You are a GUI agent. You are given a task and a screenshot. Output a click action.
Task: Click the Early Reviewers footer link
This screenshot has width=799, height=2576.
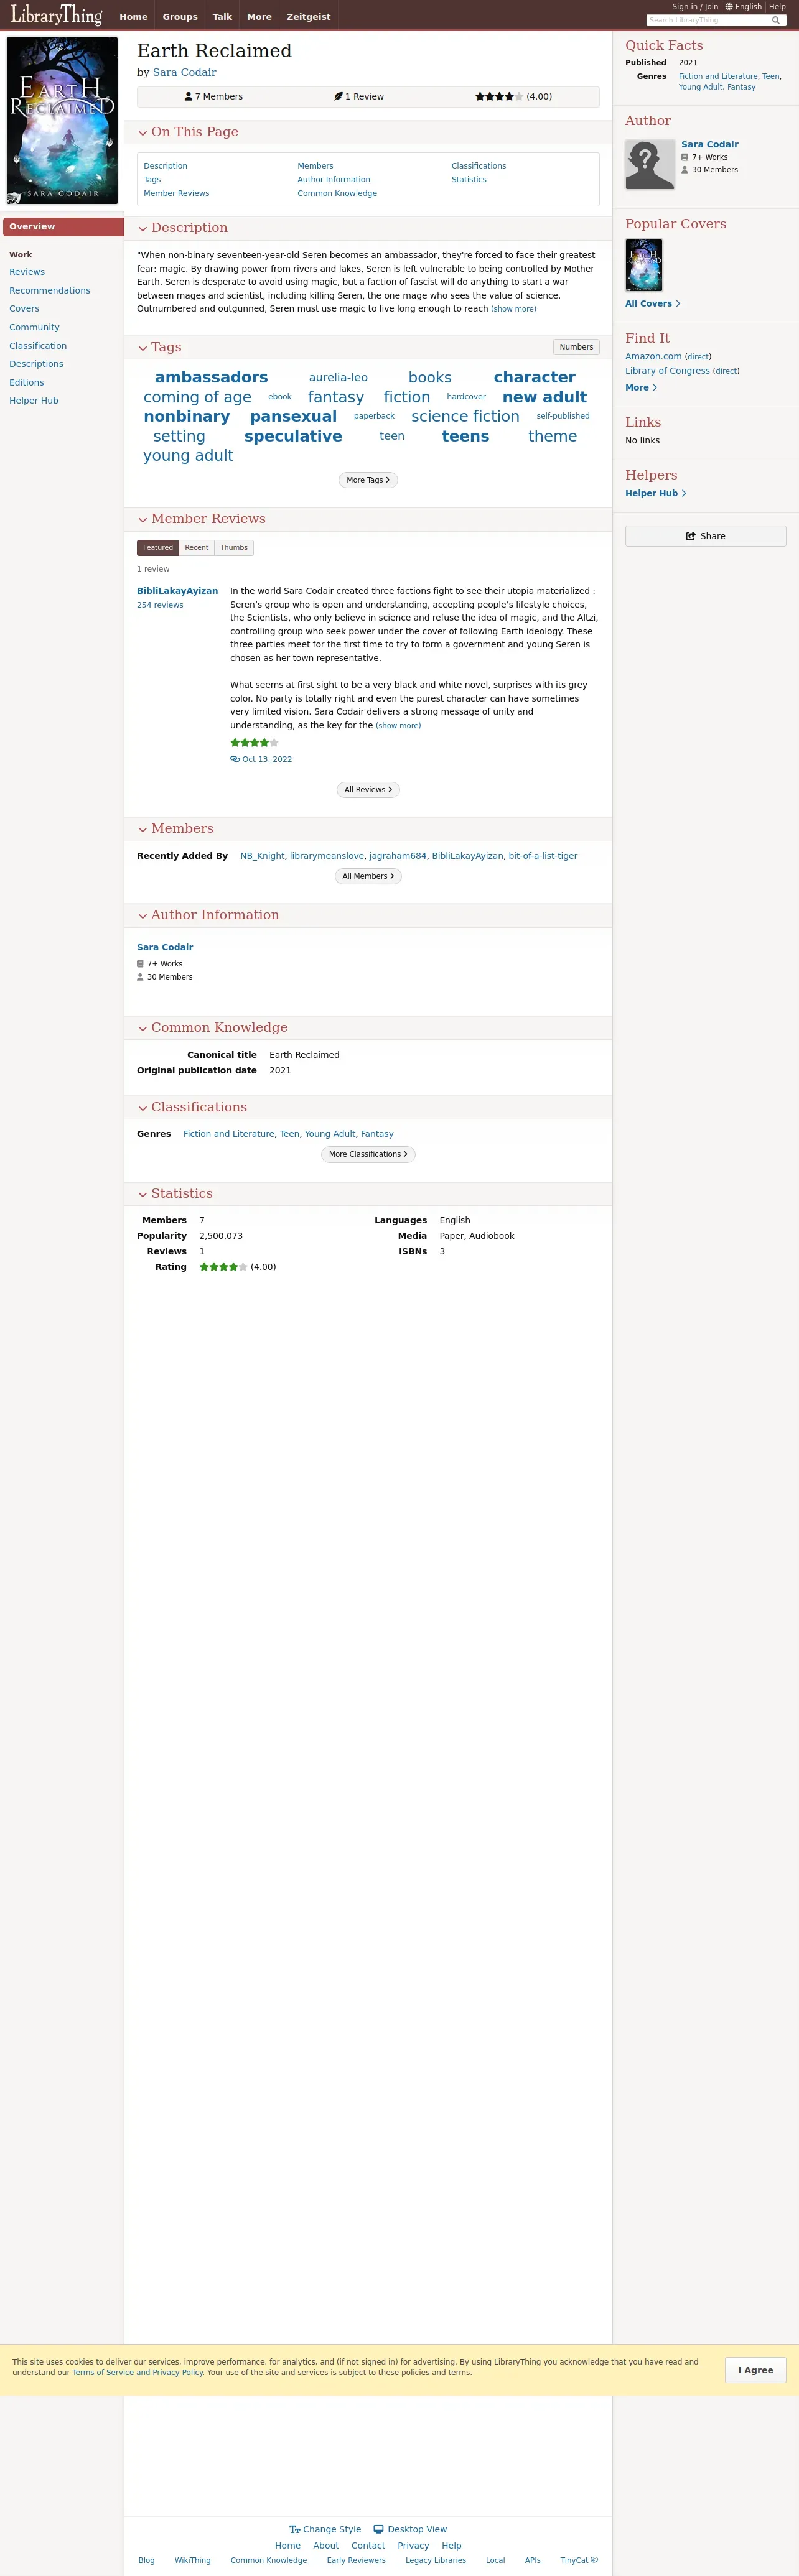coord(356,2560)
